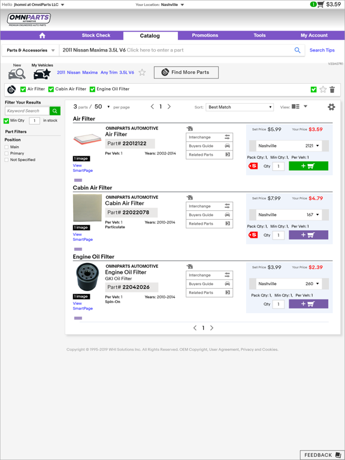Open Nashville 260 stock location dropdown

coord(289,284)
